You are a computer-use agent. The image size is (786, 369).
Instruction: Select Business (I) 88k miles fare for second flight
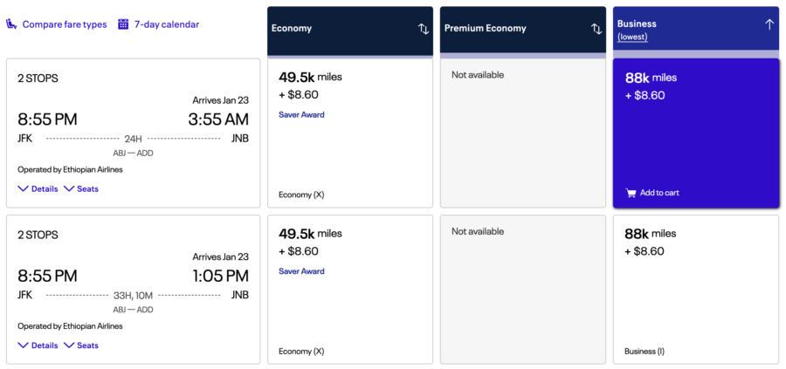click(x=696, y=290)
